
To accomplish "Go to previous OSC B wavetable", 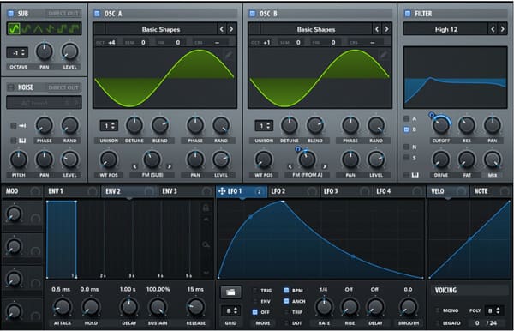I will [x=377, y=29].
